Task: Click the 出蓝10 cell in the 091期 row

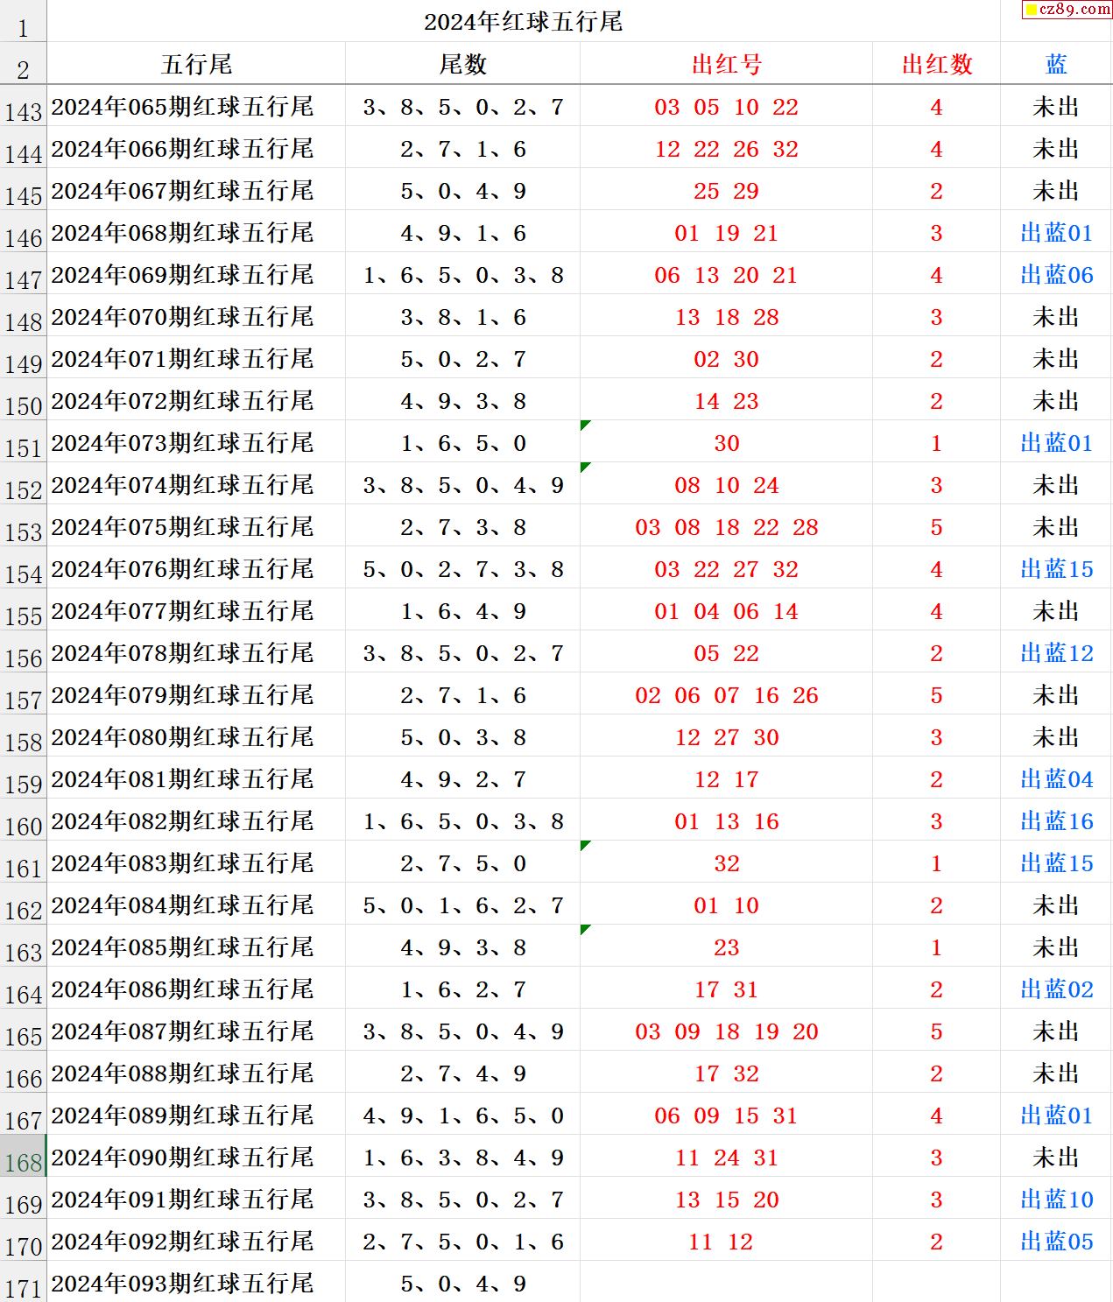Action: point(1056,1200)
